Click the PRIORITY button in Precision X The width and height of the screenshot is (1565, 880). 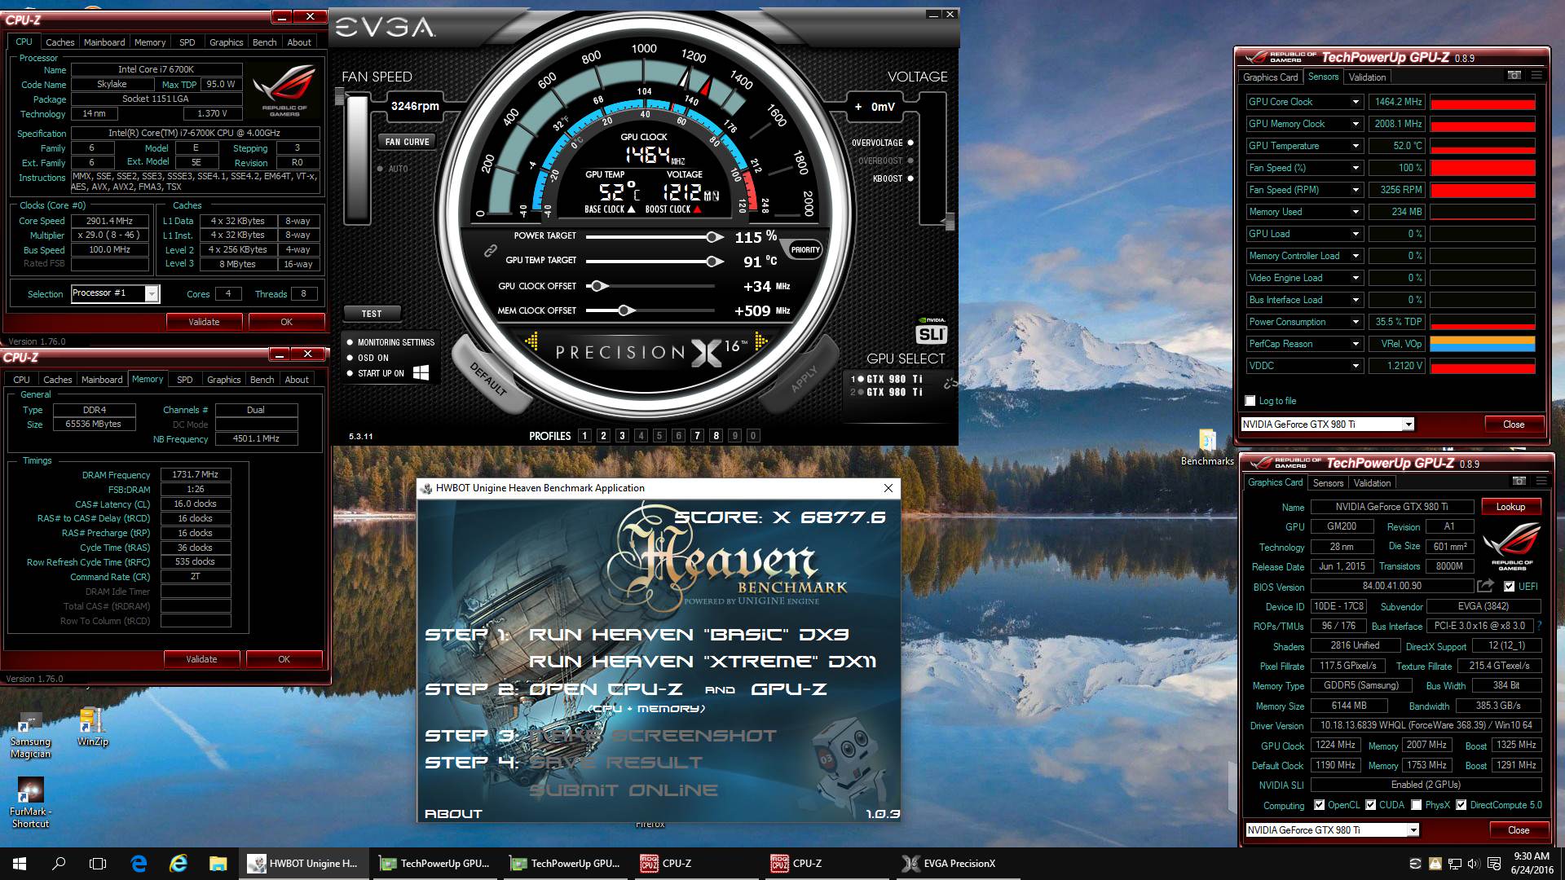[x=805, y=250]
